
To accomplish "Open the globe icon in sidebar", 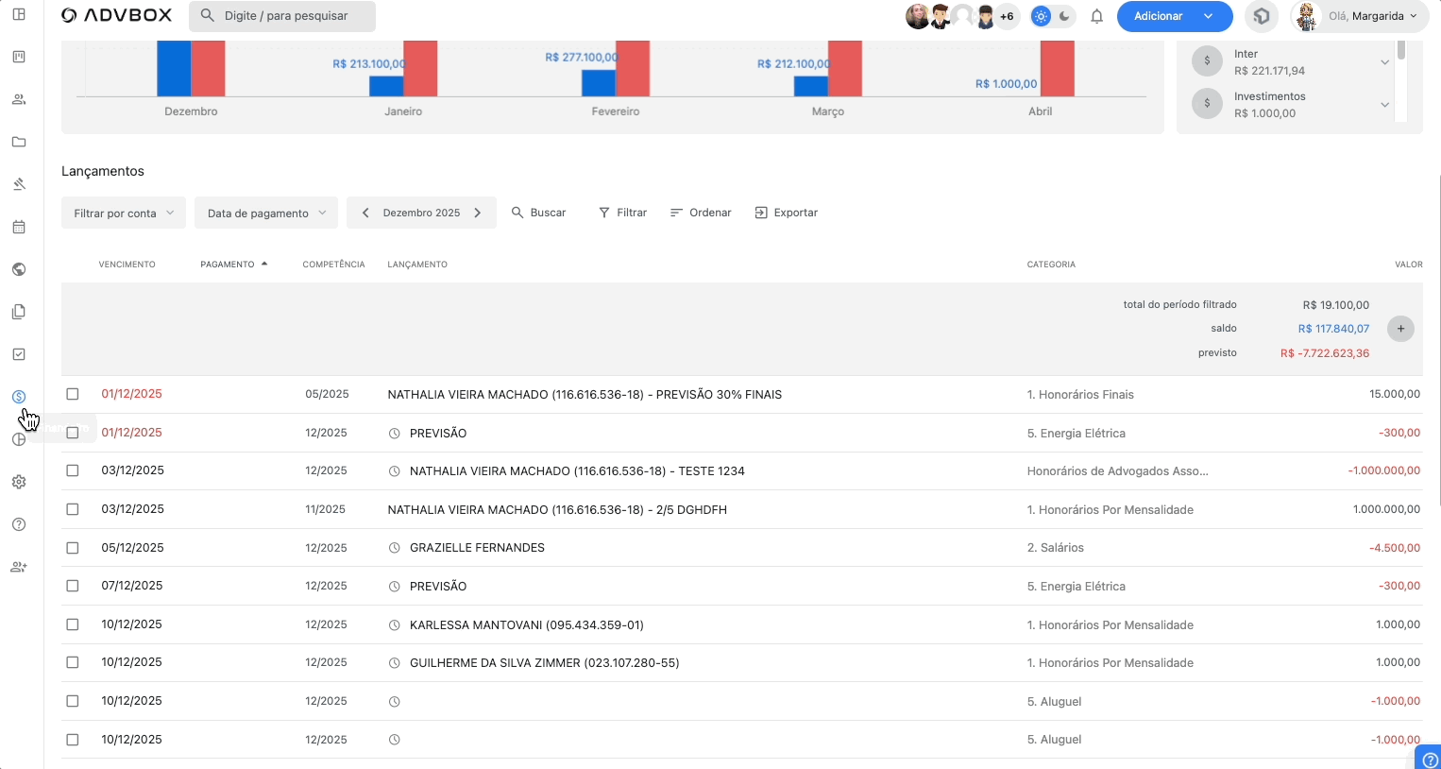I will [19, 269].
